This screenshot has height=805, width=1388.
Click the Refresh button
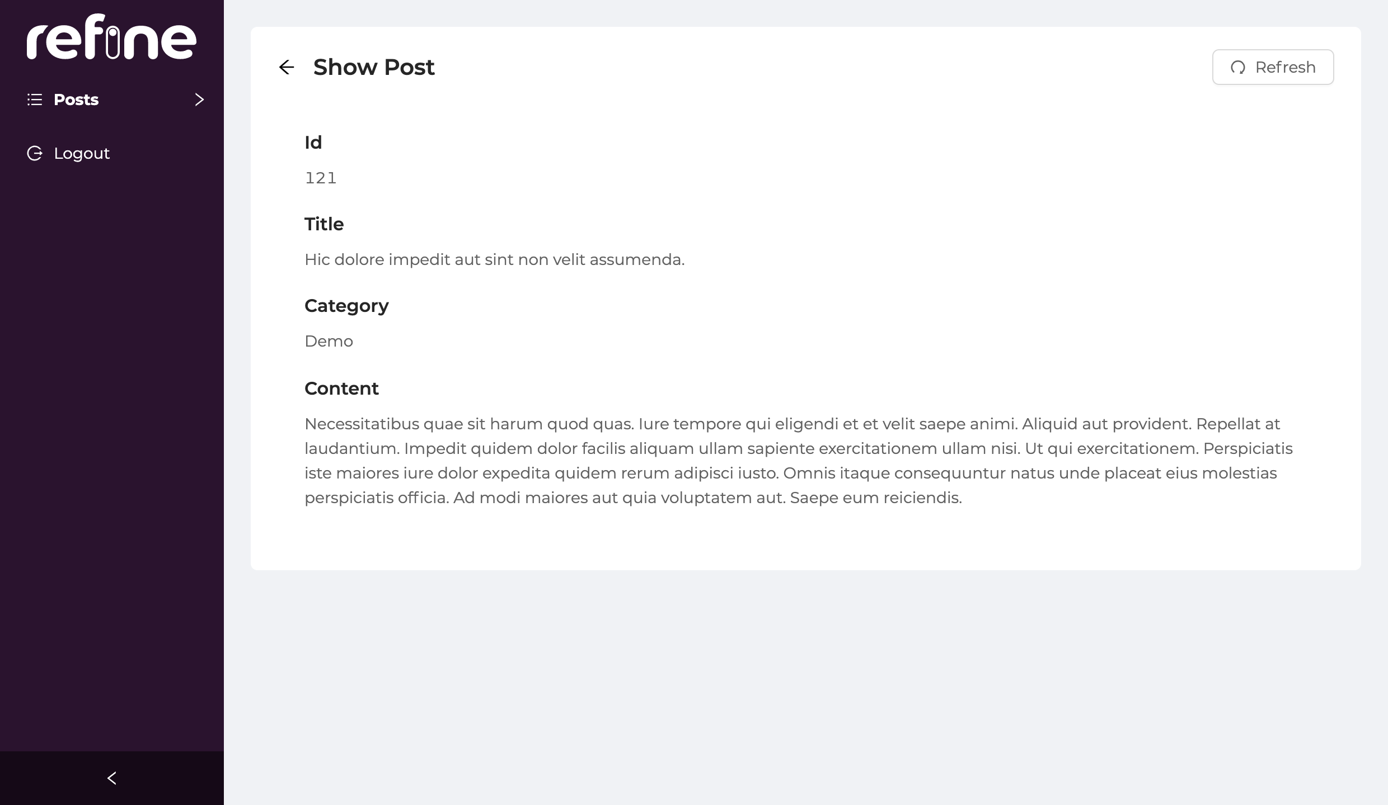(1273, 67)
